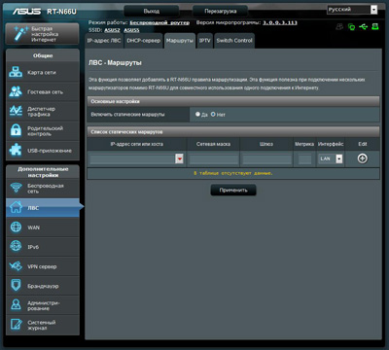Click the Сетевая маска input field

214,158
